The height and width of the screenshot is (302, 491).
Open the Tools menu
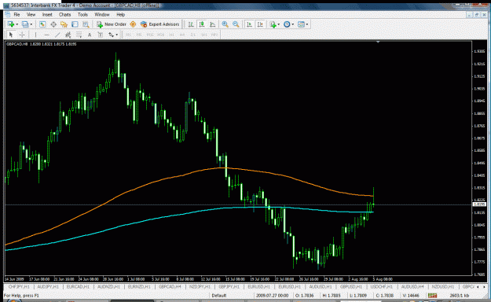[82, 14]
